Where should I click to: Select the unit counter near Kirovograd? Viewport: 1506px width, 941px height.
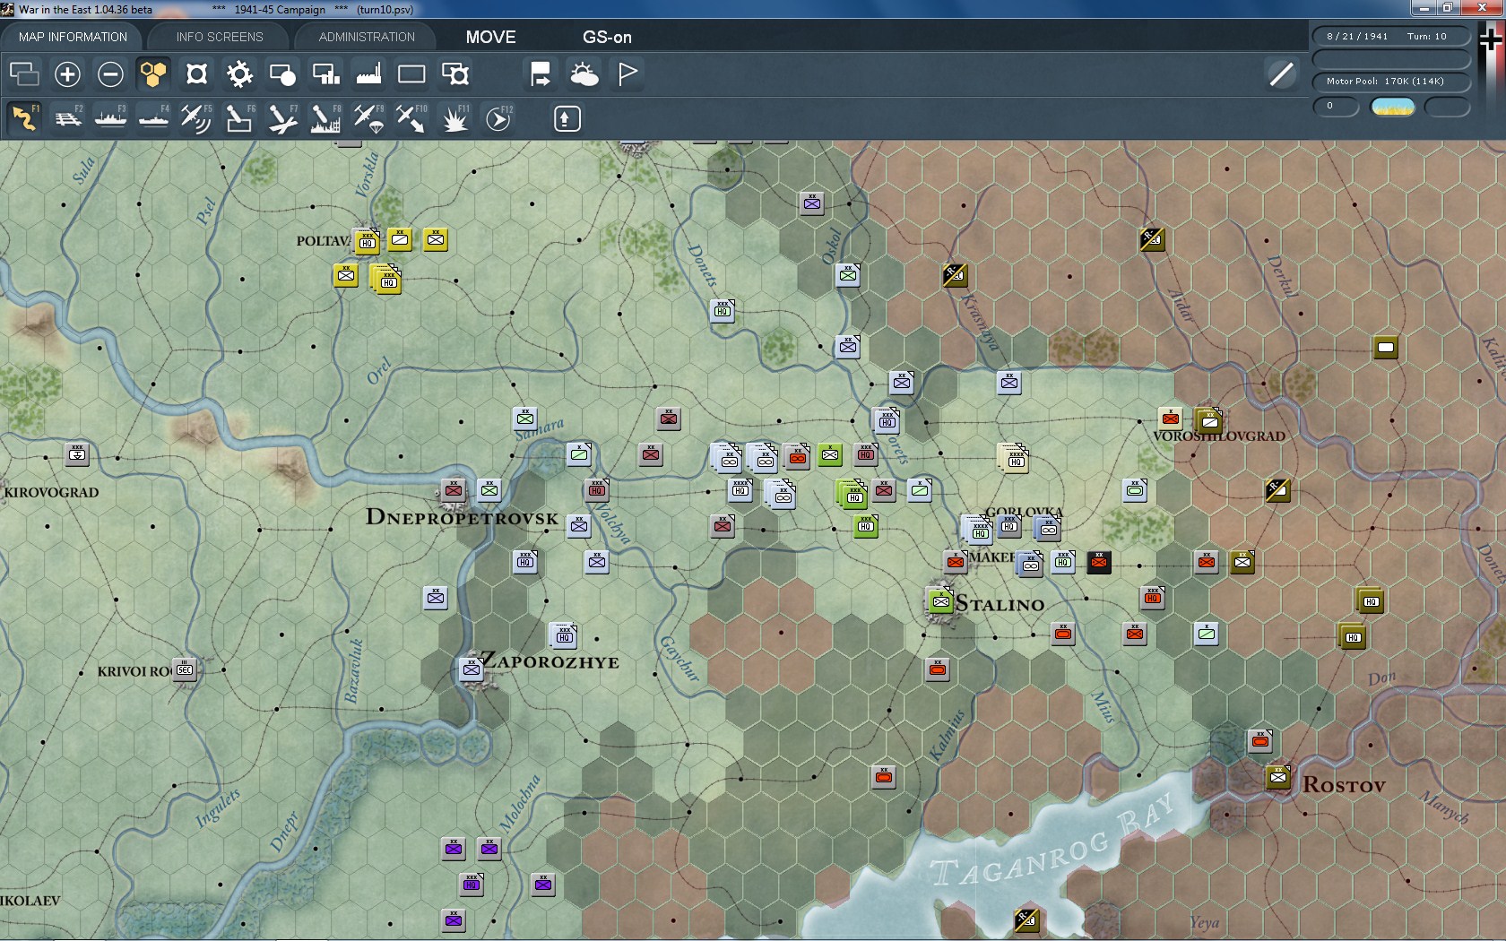(x=77, y=454)
